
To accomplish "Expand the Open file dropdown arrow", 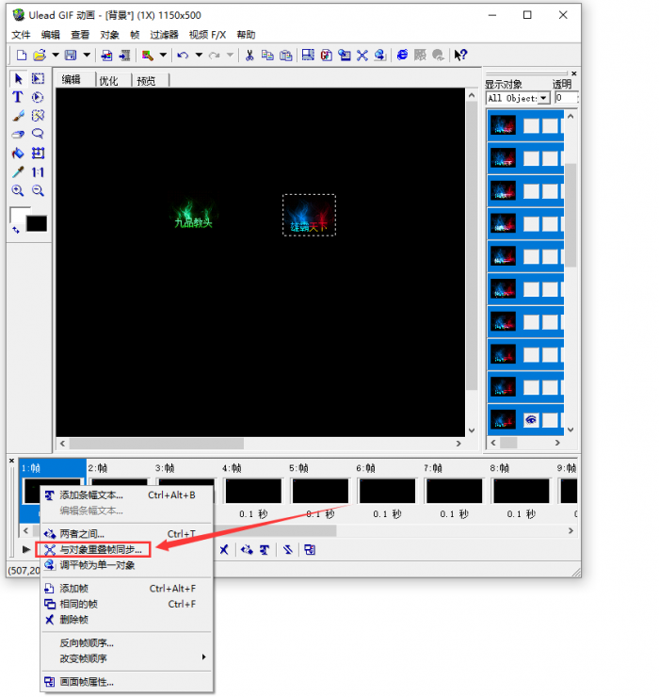I will click(56, 56).
